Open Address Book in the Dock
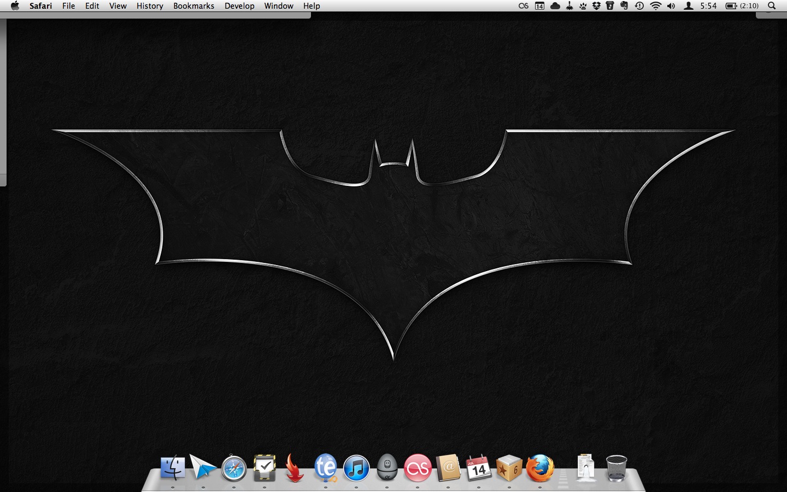 [x=448, y=468]
